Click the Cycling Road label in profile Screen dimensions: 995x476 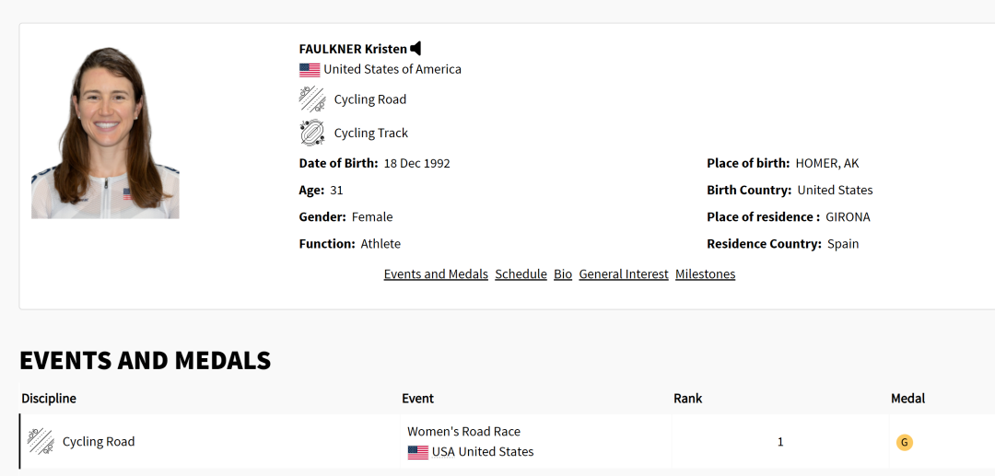click(370, 99)
